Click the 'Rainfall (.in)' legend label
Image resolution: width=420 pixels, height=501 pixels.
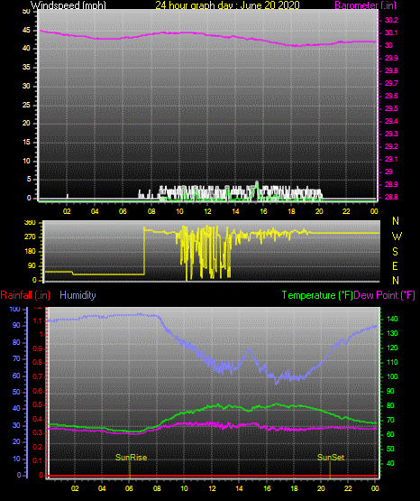pos(25,295)
